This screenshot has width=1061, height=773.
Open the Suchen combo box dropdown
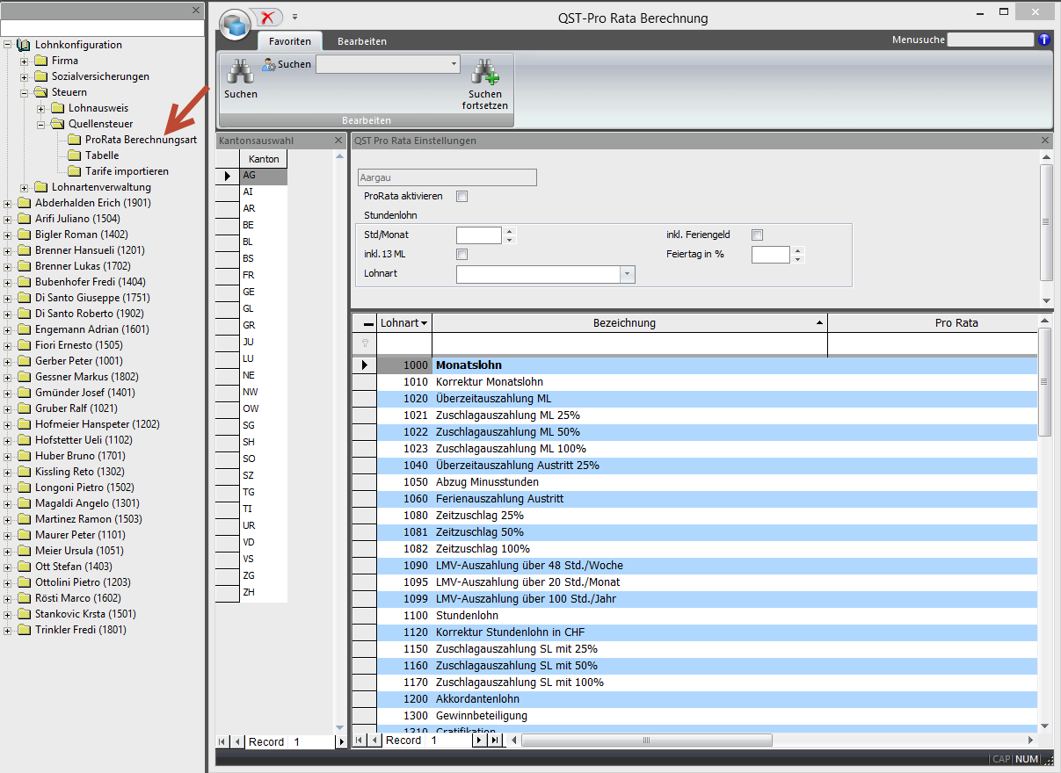click(454, 64)
